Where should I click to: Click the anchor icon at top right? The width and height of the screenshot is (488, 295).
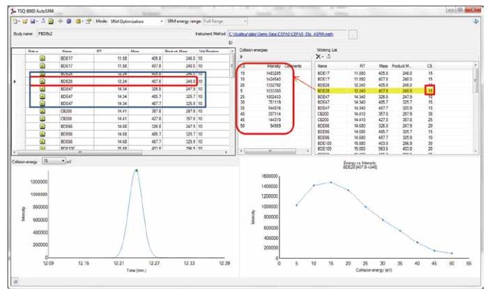click(x=475, y=22)
